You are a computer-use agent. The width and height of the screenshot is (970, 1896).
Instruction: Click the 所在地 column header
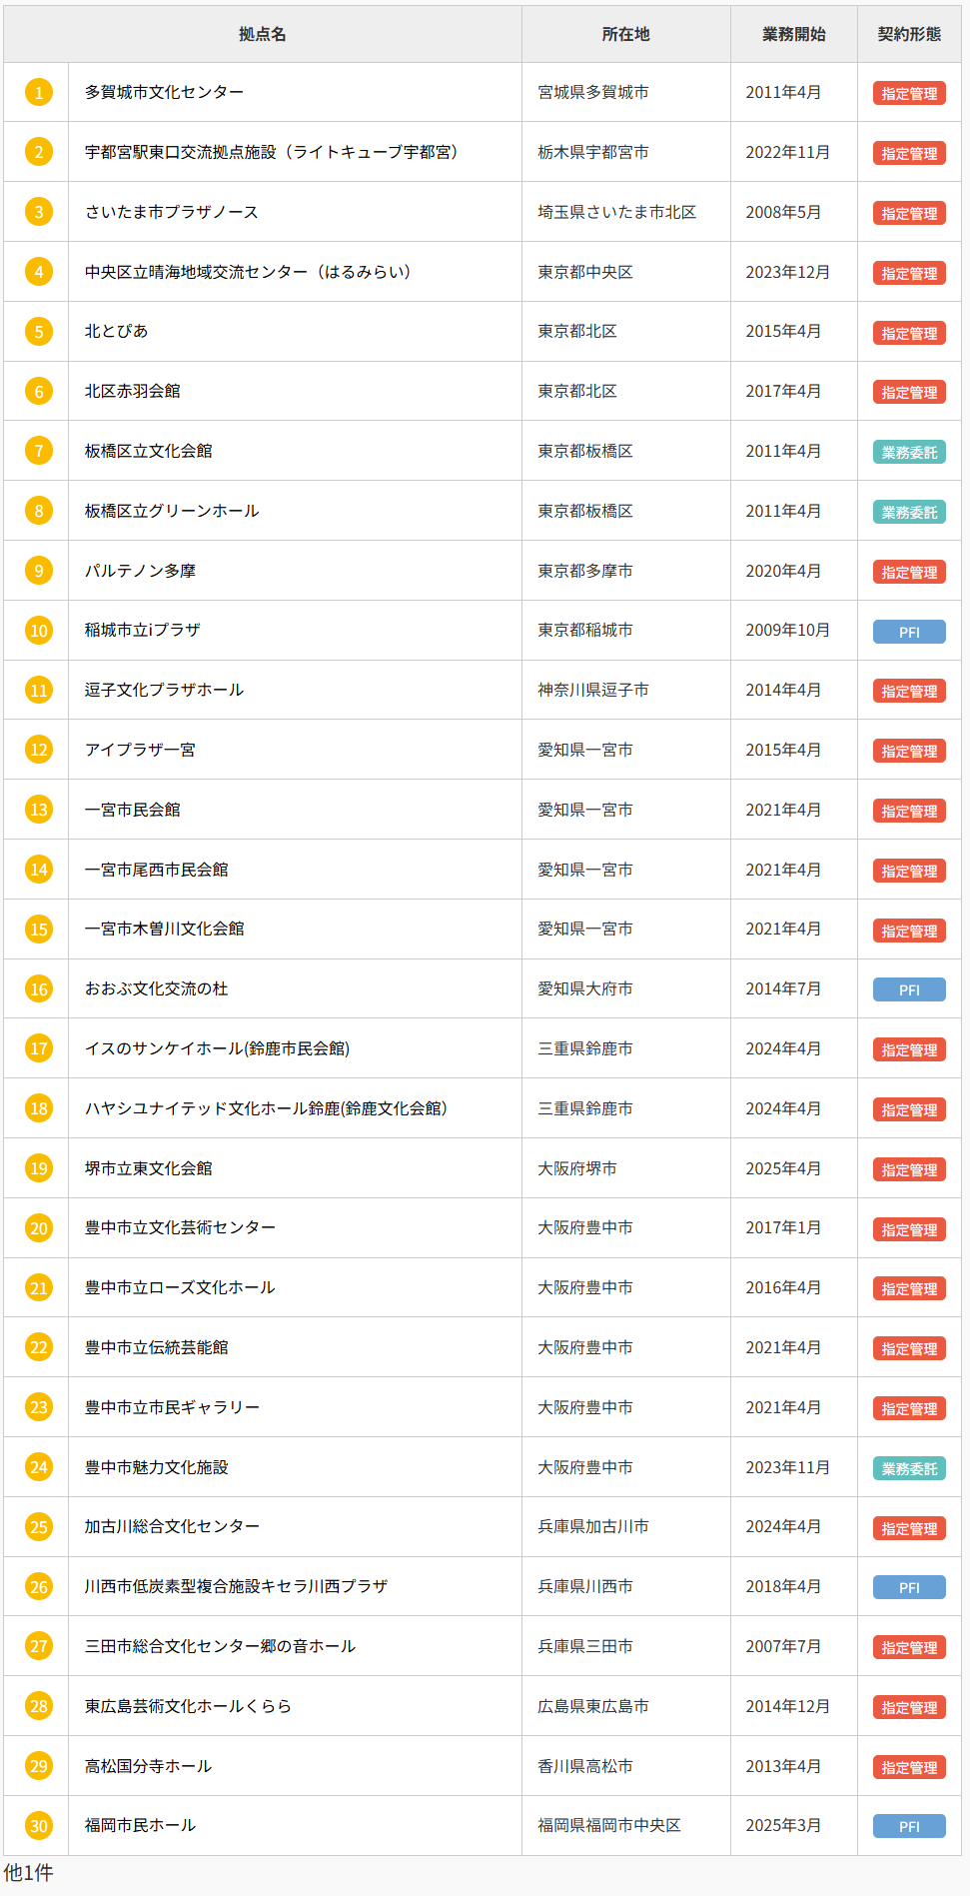(625, 34)
